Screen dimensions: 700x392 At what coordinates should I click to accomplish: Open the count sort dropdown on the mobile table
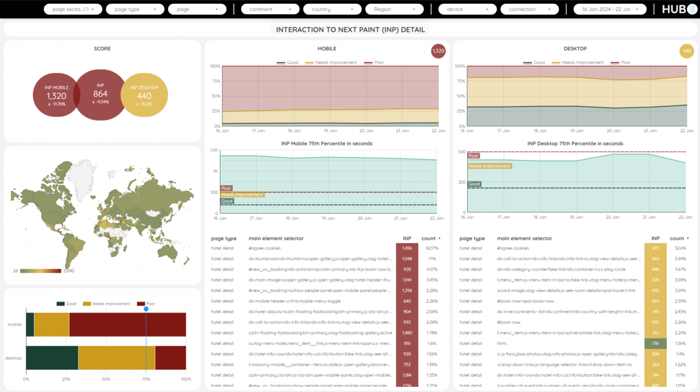tap(431, 238)
